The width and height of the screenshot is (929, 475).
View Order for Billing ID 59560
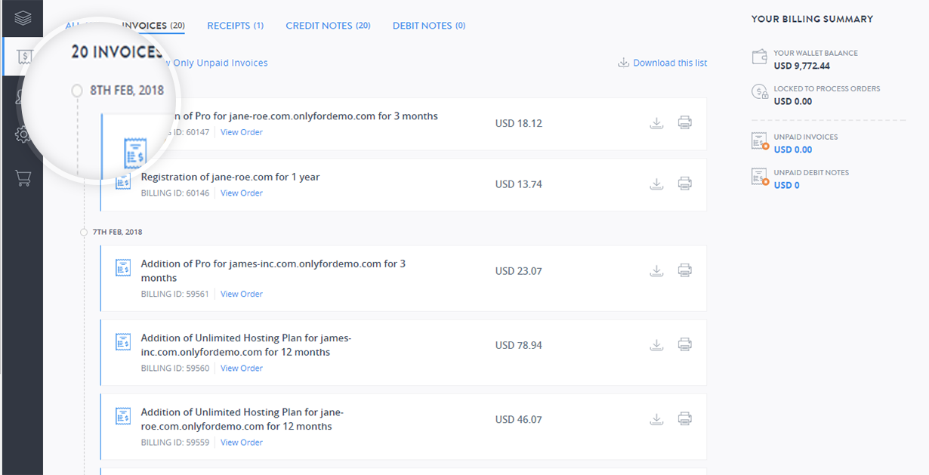pyautogui.click(x=242, y=369)
